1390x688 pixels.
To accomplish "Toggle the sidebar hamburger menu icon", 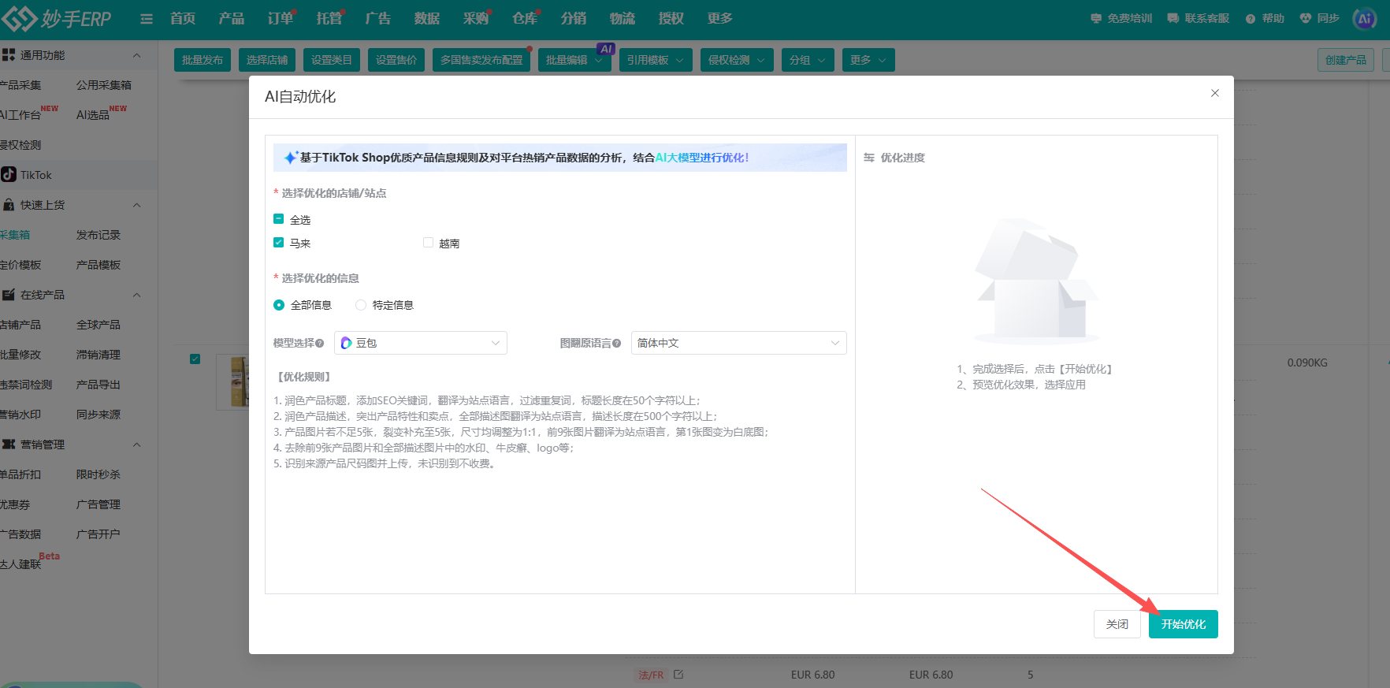I will (x=147, y=19).
